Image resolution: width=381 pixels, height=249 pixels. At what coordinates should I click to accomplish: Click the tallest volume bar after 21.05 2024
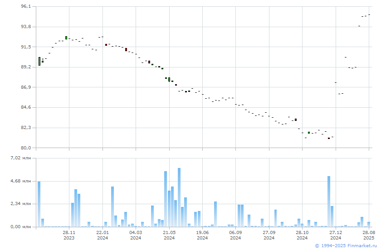[x=179, y=197]
